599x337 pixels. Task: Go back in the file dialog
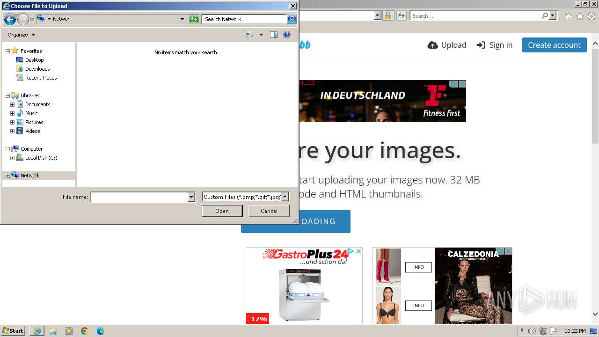coord(10,19)
